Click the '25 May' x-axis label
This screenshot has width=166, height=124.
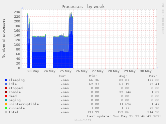pyautogui.click(x=65, y=71)
